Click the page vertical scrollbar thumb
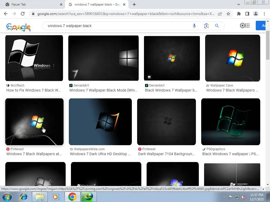This screenshot has height=202, width=270. [268, 46]
